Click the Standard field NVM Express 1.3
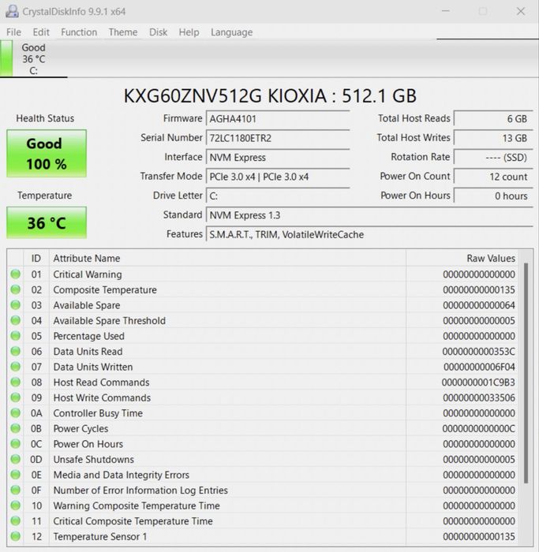 pyautogui.click(x=369, y=215)
